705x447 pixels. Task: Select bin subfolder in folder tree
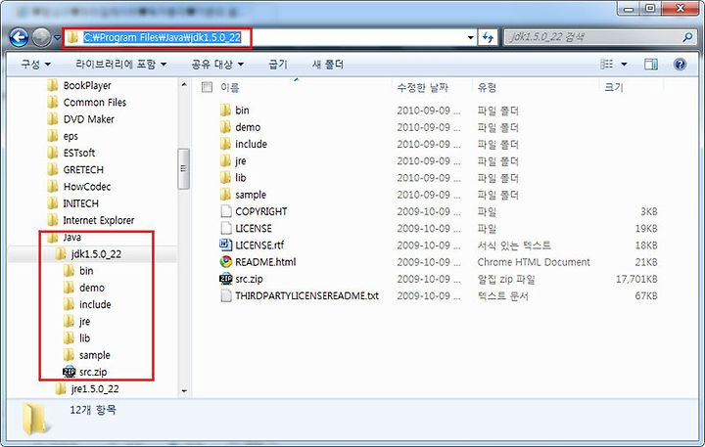click(x=86, y=271)
